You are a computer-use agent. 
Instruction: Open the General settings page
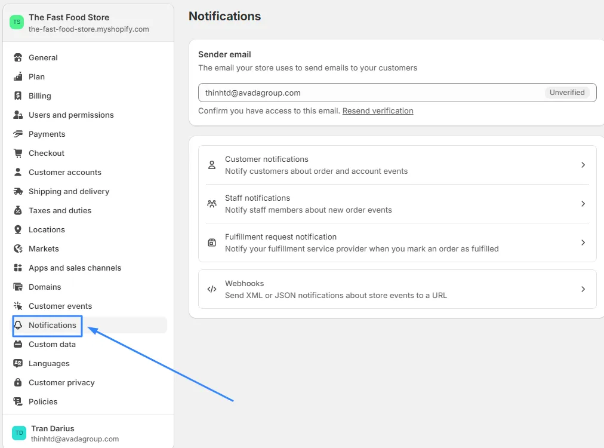[x=43, y=57]
